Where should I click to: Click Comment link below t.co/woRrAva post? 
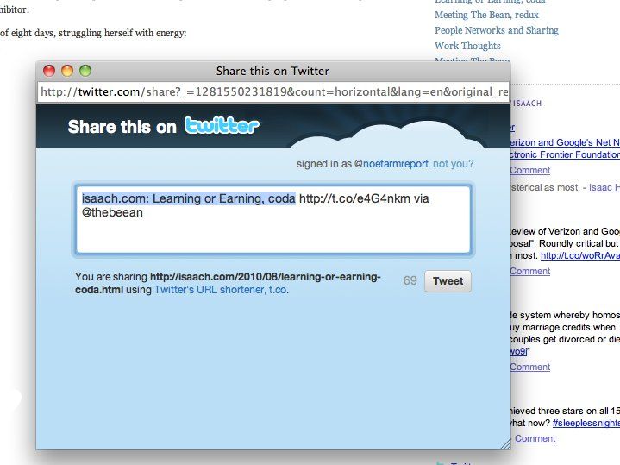pyautogui.click(x=529, y=271)
